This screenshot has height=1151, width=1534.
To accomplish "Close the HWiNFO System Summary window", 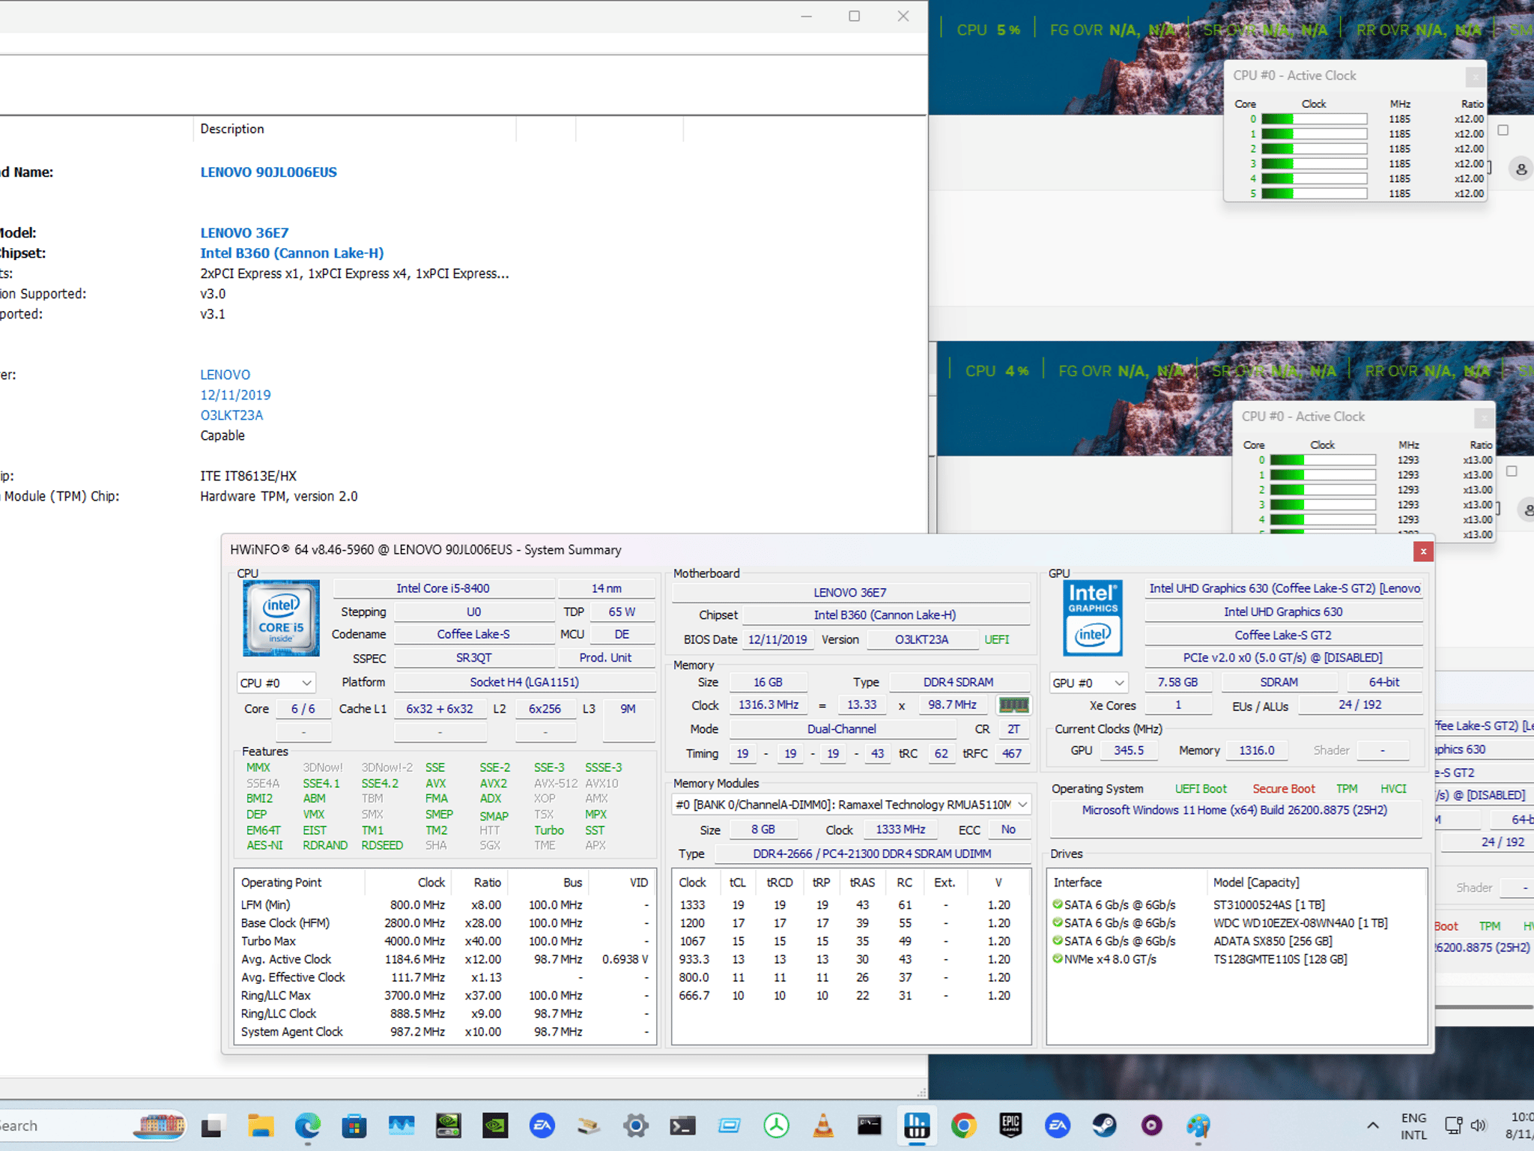I will 1423,552.
